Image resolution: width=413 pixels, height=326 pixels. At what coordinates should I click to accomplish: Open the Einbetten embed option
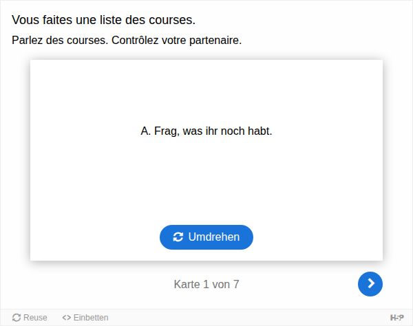(x=85, y=318)
